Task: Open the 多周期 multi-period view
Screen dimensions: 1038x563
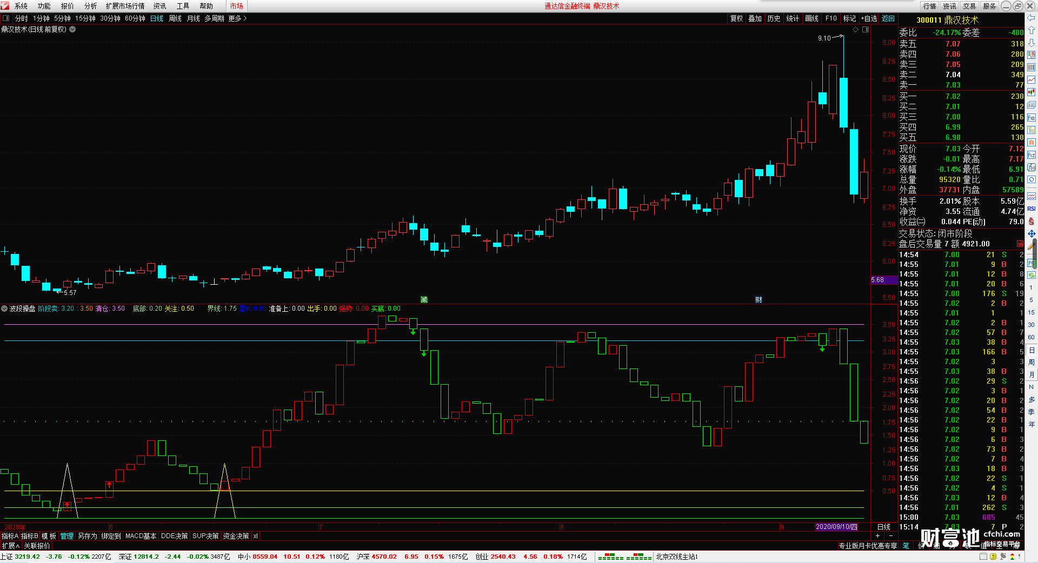Action: click(214, 18)
